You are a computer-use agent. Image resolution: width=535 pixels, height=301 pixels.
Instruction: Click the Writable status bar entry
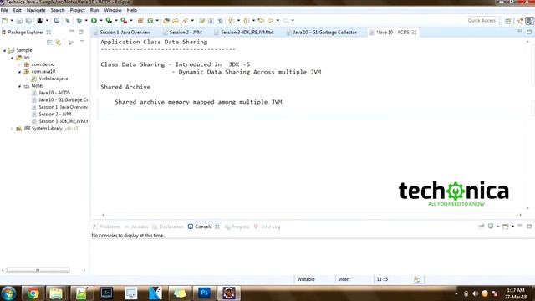[306, 279]
